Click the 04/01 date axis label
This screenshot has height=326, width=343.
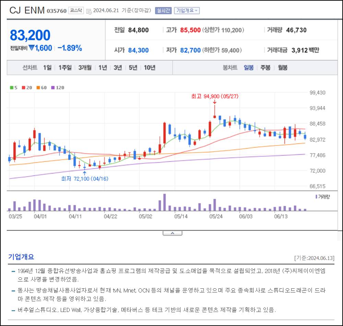click(x=40, y=217)
